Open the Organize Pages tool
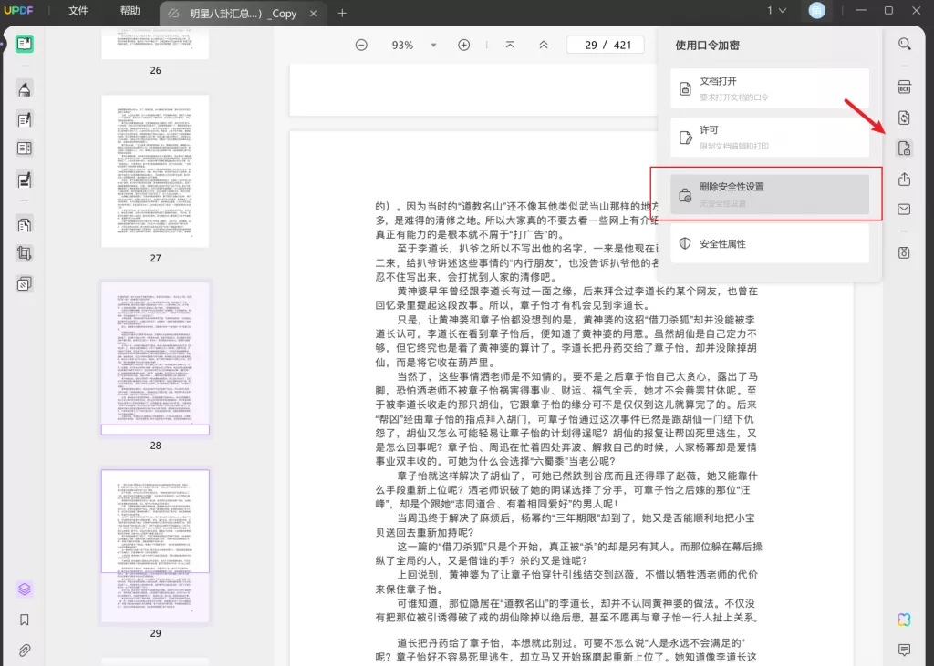934x666 pixels. (x=25, y=225)
